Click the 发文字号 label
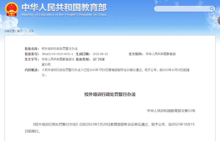Screen dimensions: 220x141 pyautogui.click(x=32, y=59)
